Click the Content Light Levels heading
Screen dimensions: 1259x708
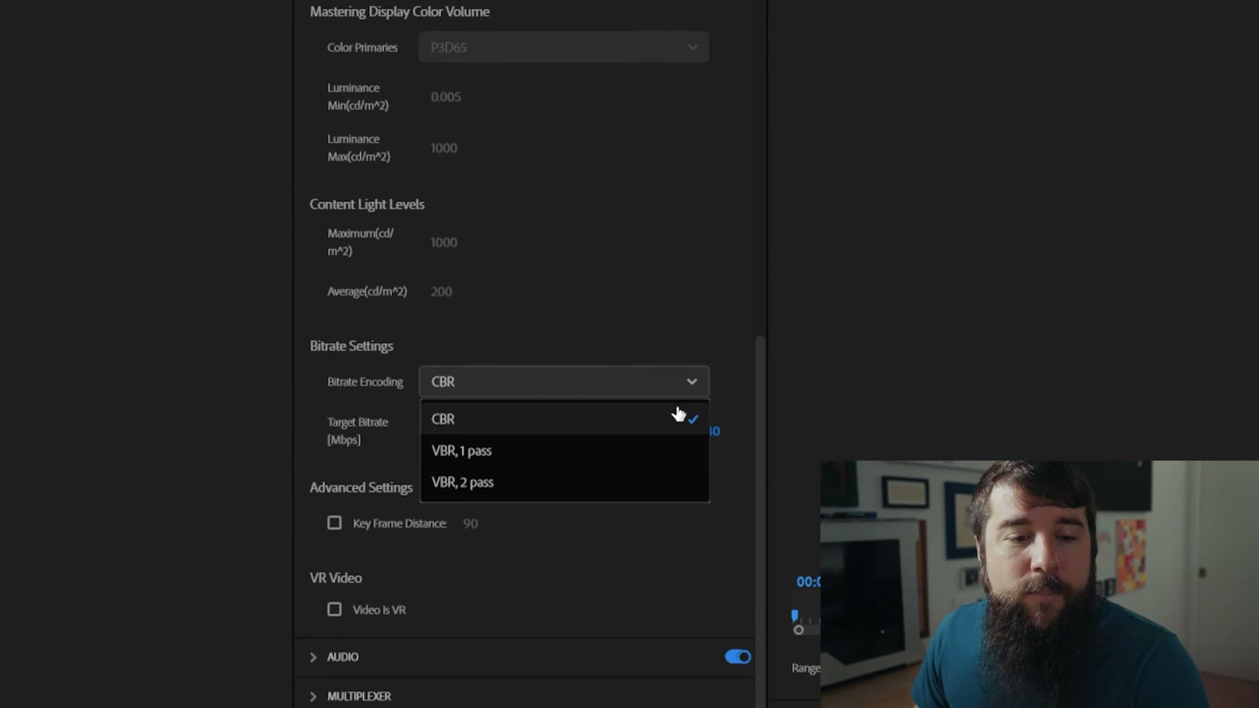pyautogui.click(x=367, y=205)
